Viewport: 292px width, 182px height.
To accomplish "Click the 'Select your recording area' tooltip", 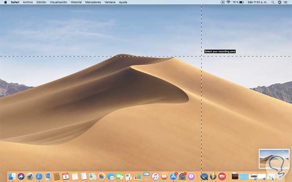I will pyautogui.click(x=220, y=52).
